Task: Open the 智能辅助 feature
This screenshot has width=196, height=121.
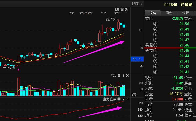Action: point(121,10)
